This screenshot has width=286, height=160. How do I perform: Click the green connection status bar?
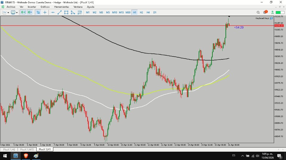coord(280,12)
